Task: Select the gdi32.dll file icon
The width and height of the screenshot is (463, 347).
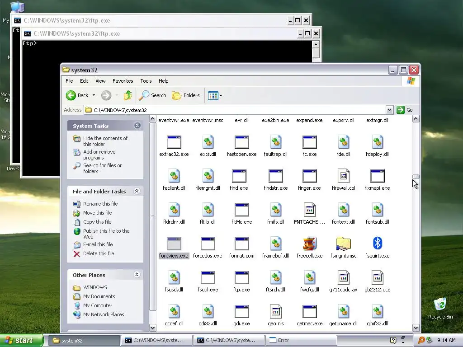Action: click(x=208, y=312)
